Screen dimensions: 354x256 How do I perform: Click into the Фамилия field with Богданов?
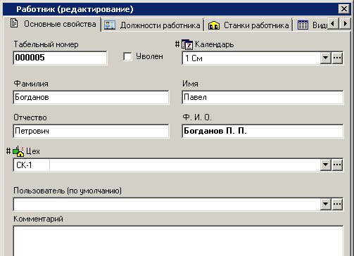coord(91,97)
